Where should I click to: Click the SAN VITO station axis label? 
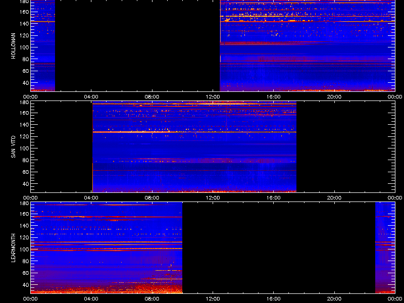(x=14, y=147)
